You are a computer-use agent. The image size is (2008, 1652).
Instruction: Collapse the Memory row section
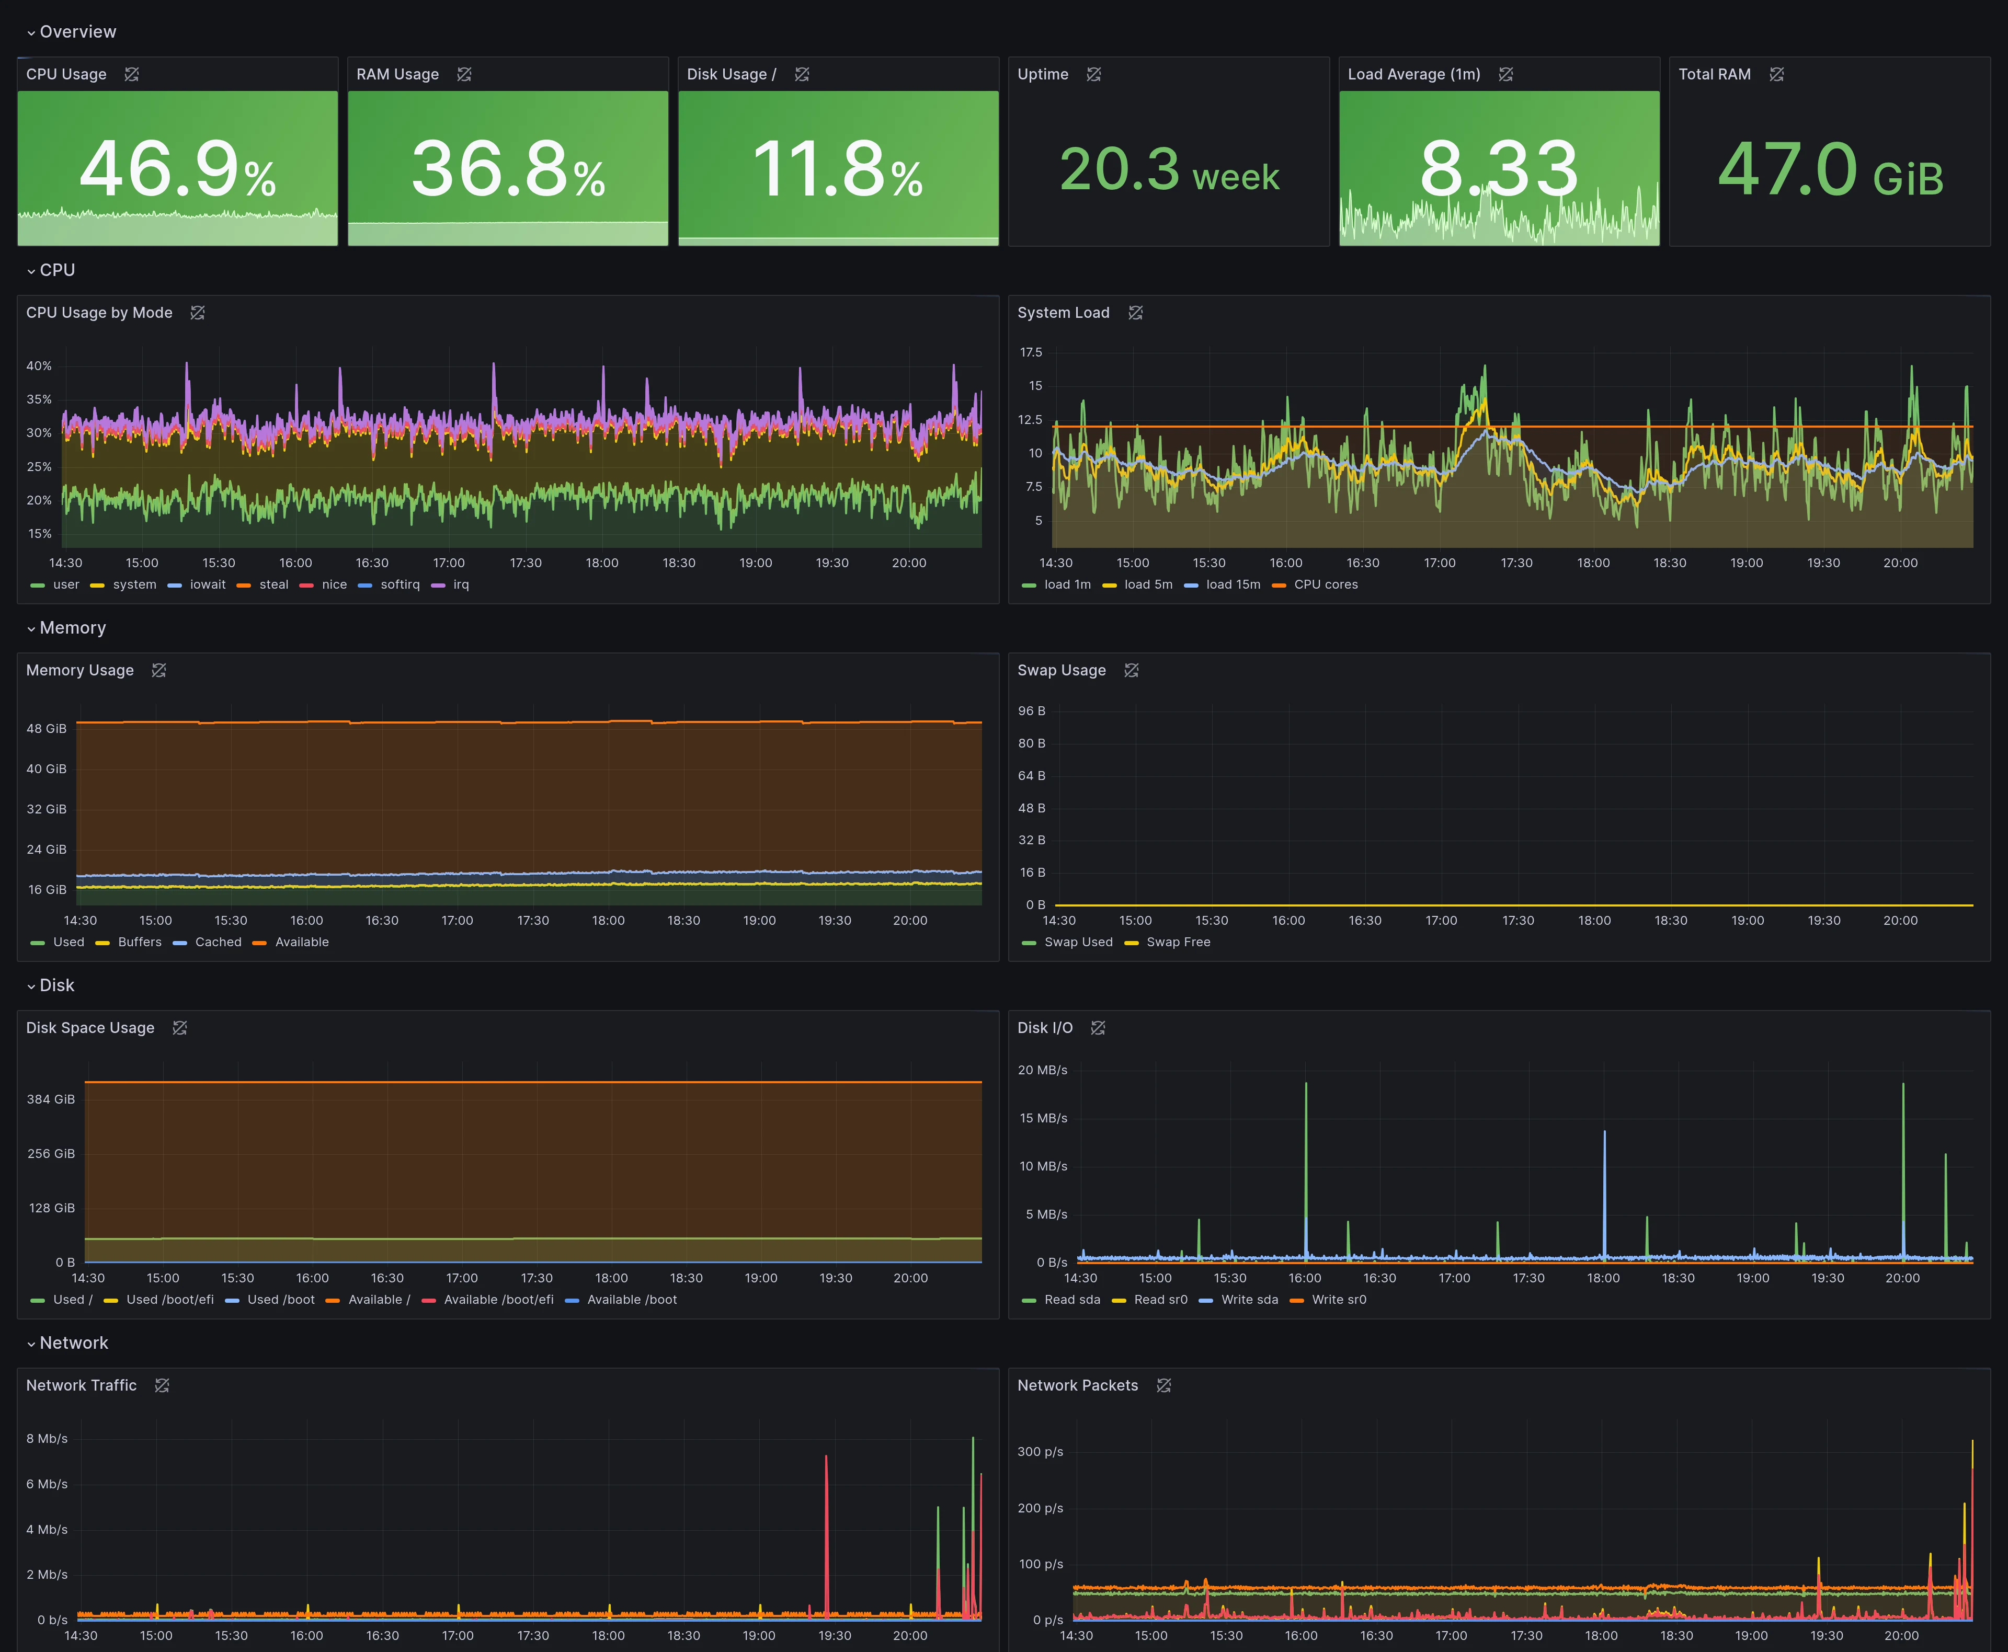click(66, 628)
